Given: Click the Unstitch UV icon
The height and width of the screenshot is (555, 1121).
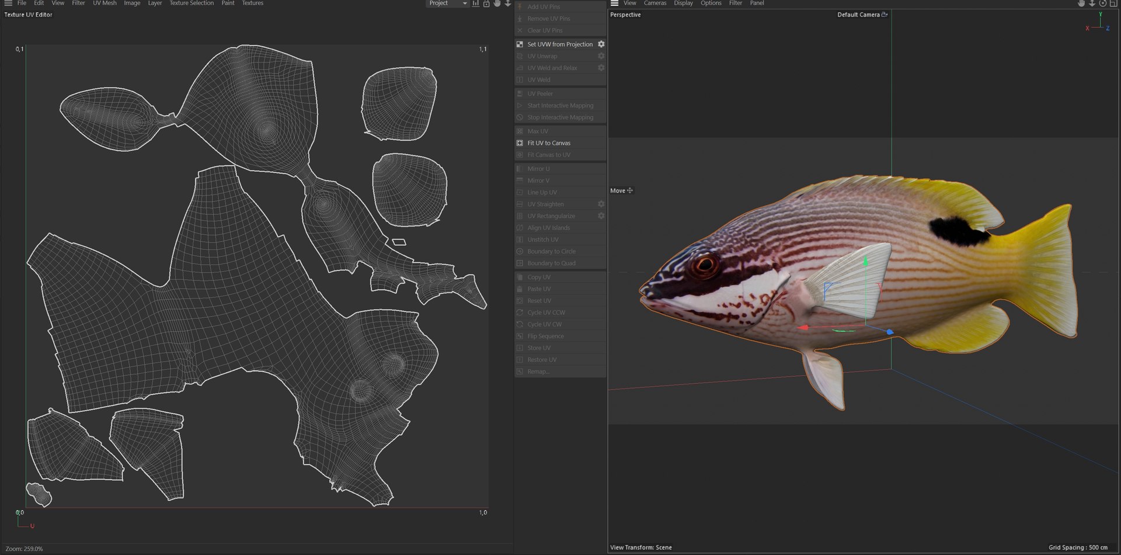Looking at the screenshot, I should coord(520,240).
